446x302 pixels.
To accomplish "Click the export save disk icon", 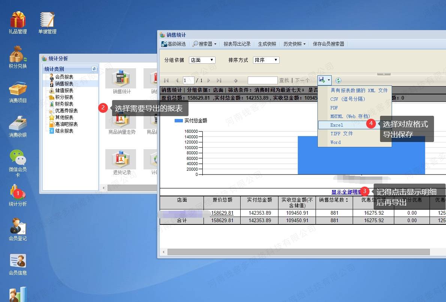I will pyautogui.click(x=322, y=80).
